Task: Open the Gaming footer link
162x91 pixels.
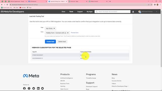Action: point(63,86)
